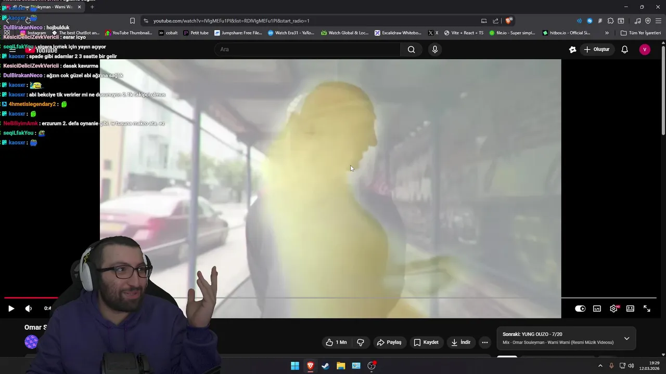Show more bookmarks with the chevrons
This screenshot has height=374, width=666.
click(607, 33)
